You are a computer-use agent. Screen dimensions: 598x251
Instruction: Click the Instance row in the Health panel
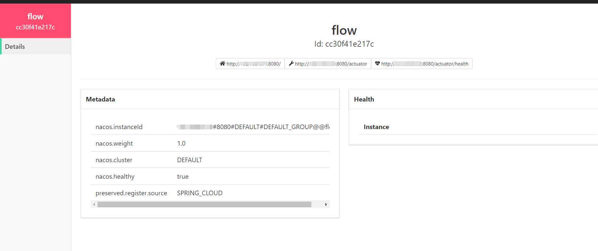(x=478, y=127)
